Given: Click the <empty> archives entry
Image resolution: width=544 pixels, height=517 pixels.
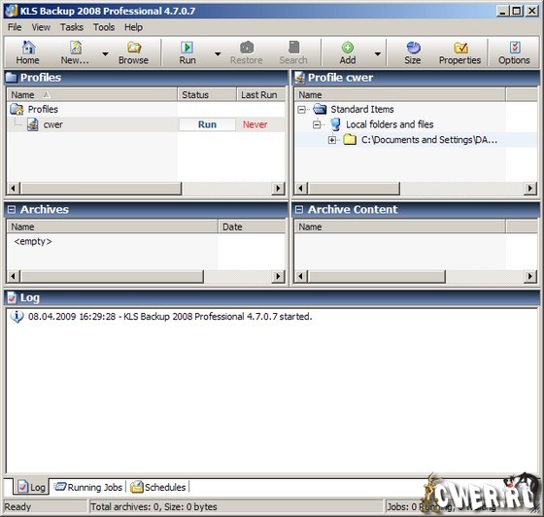Looking at the screenshot, I should pyautogui.click(x=33, y=242).
